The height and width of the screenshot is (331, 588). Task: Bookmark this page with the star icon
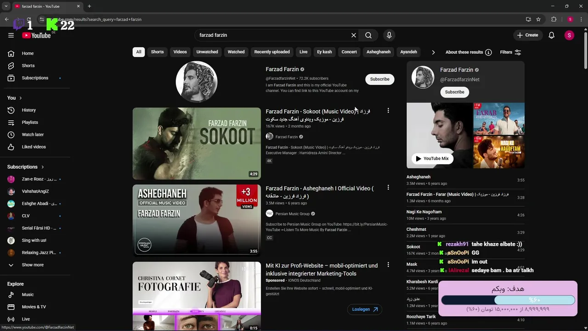(538, 19)
